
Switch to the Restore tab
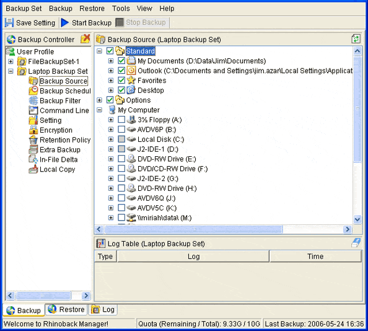coord(66,309)
